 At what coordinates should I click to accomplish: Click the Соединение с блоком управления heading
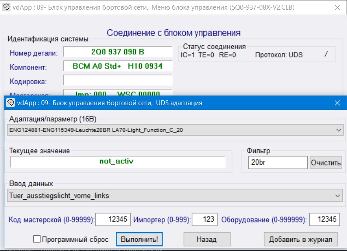(x=173, y=33)
